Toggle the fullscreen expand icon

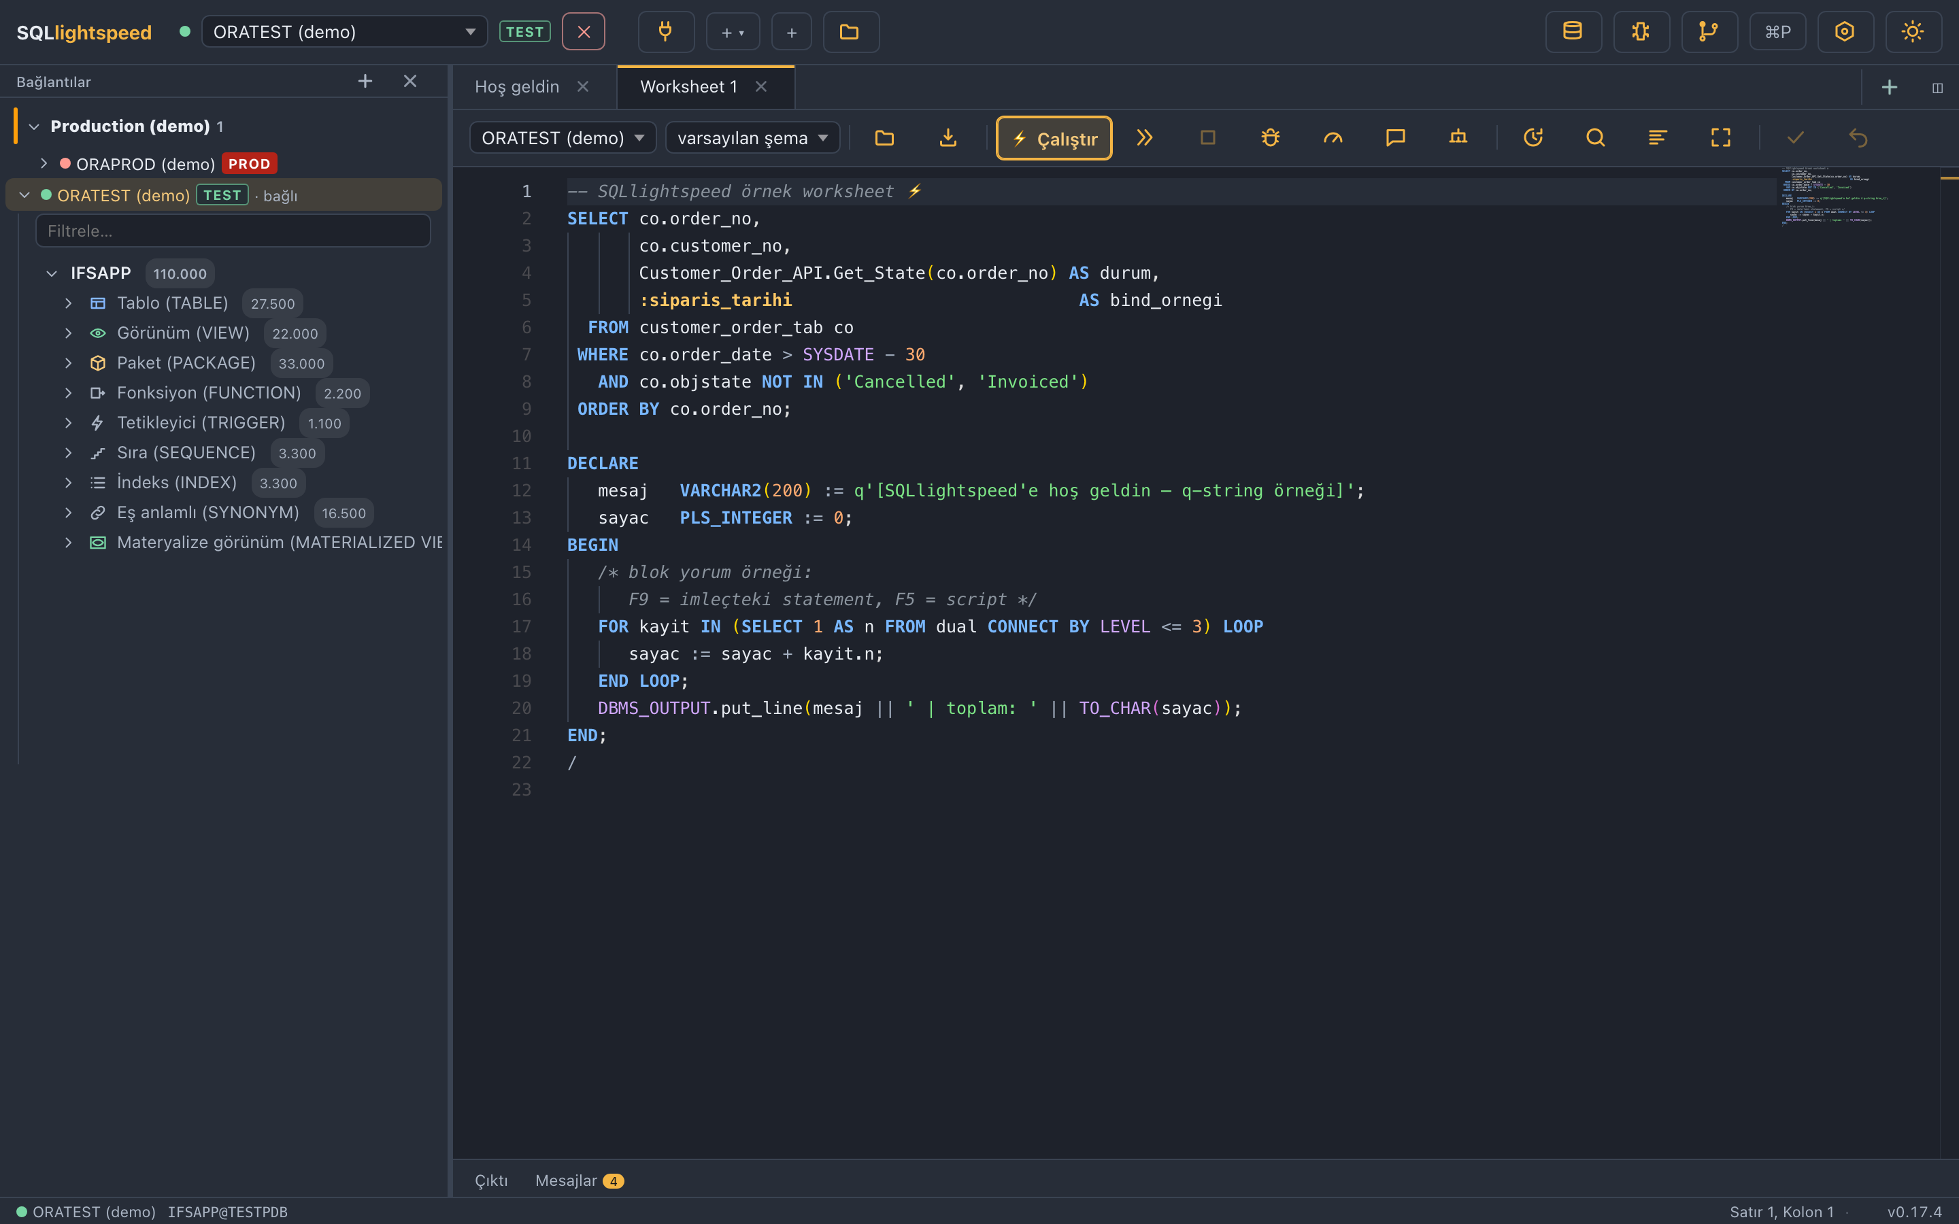point(1721,137)
